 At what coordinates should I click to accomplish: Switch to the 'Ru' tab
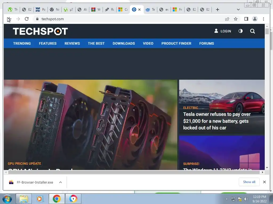(x=110, y=10)
